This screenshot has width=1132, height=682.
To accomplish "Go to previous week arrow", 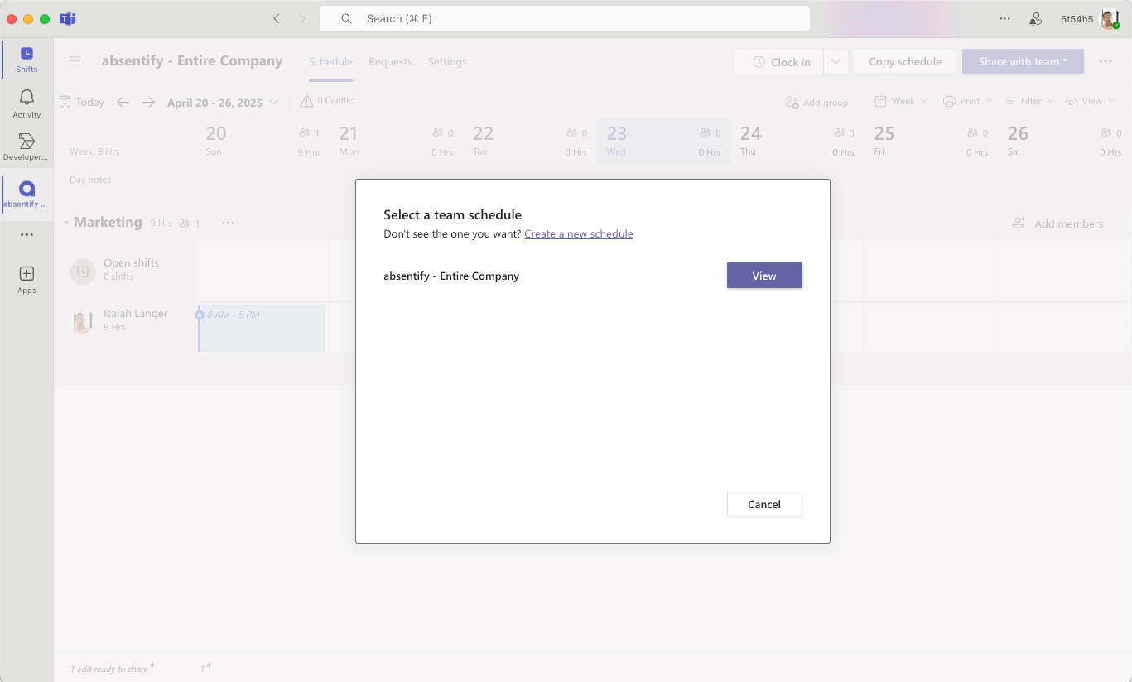I will tap(123, 102).
